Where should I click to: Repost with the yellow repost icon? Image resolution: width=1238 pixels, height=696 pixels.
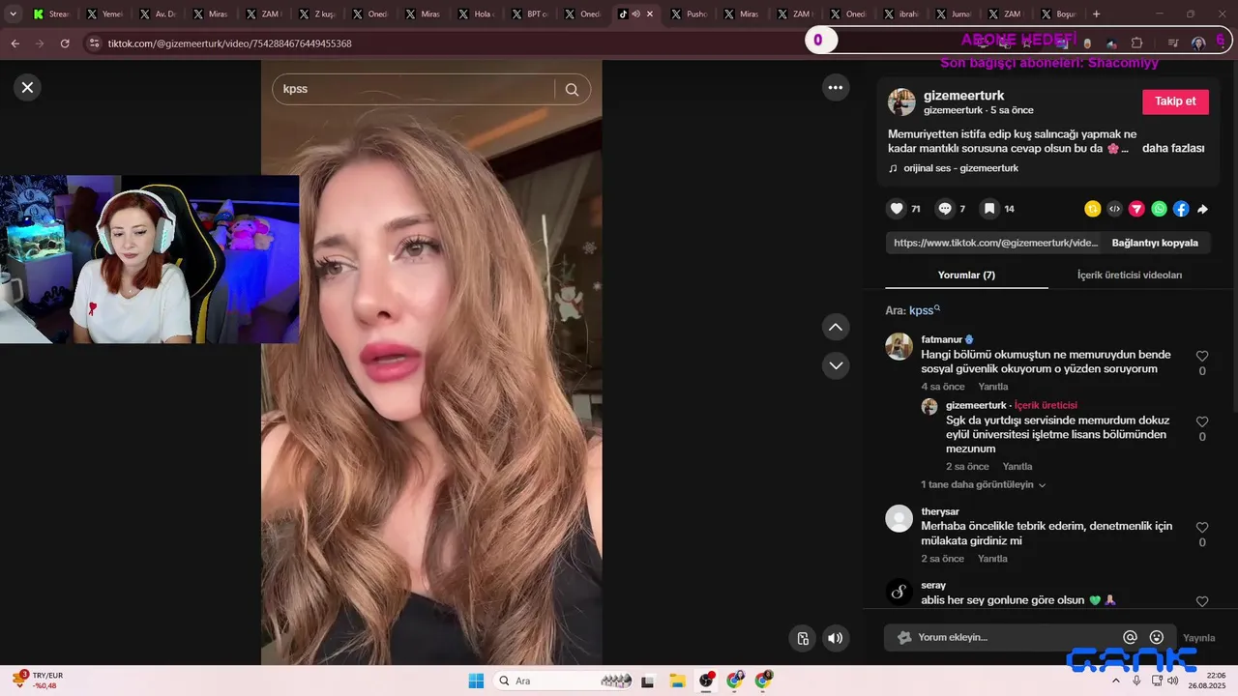pyautogui.click(x=1093, y=209)
